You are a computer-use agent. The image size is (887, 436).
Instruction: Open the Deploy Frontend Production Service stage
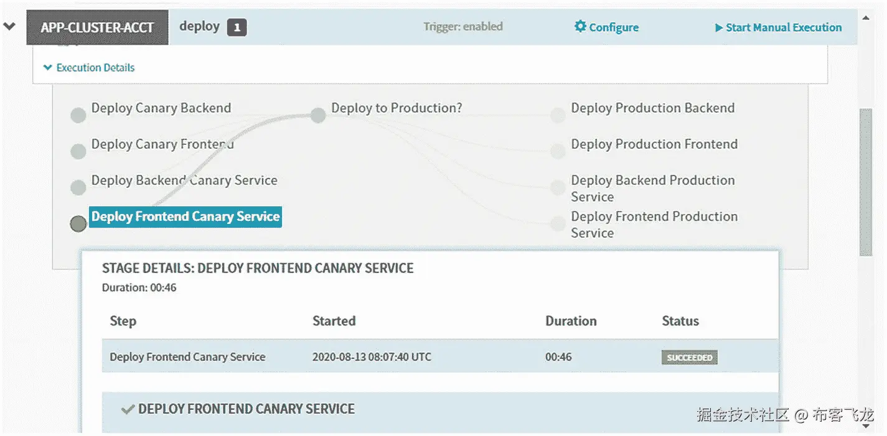654,224
